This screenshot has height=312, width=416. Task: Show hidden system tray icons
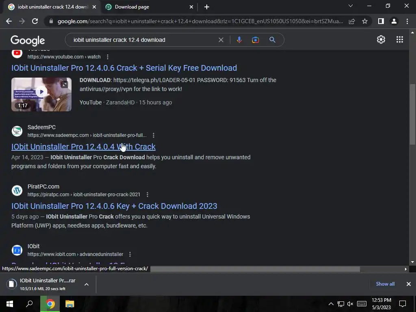331,304
